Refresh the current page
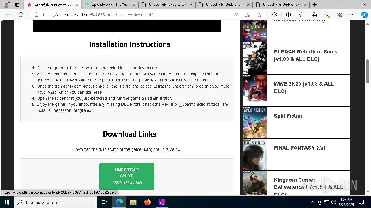Screen dimensions: 371x208 coord(21,15)
